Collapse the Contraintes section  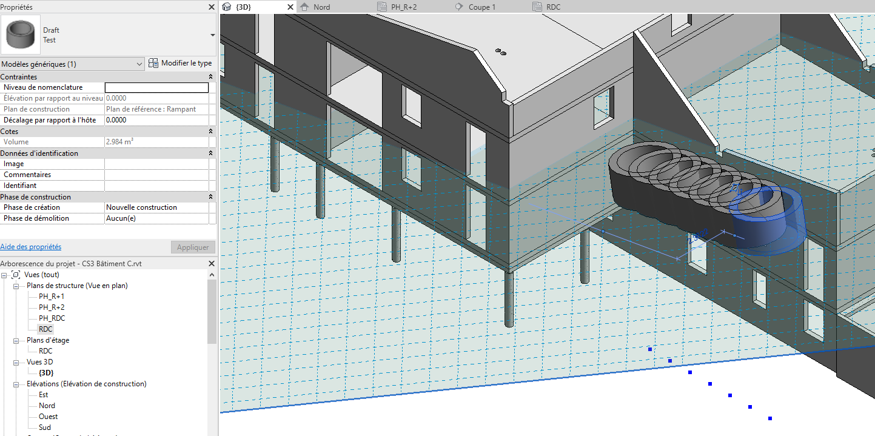[x=210, y=77]
